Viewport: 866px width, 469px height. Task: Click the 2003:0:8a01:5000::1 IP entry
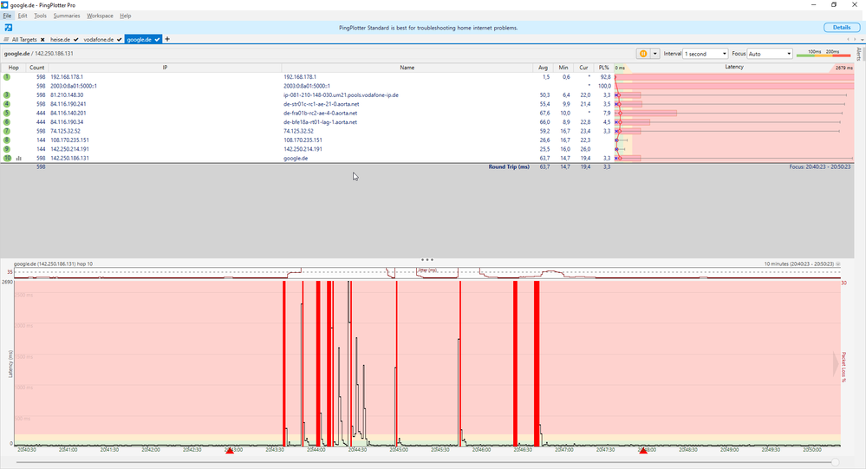pos(74,86)
